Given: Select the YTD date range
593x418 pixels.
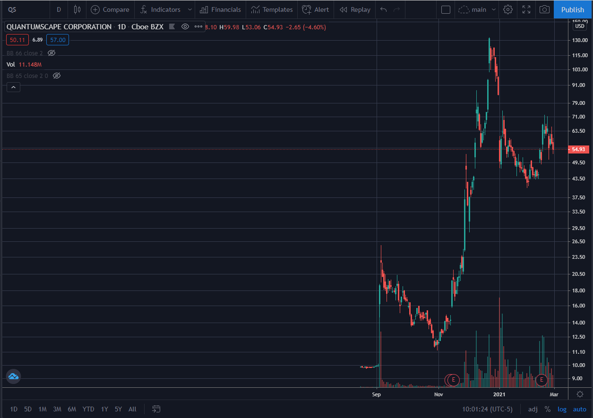Looking at the screenshot, I should [x=88, y=409].
